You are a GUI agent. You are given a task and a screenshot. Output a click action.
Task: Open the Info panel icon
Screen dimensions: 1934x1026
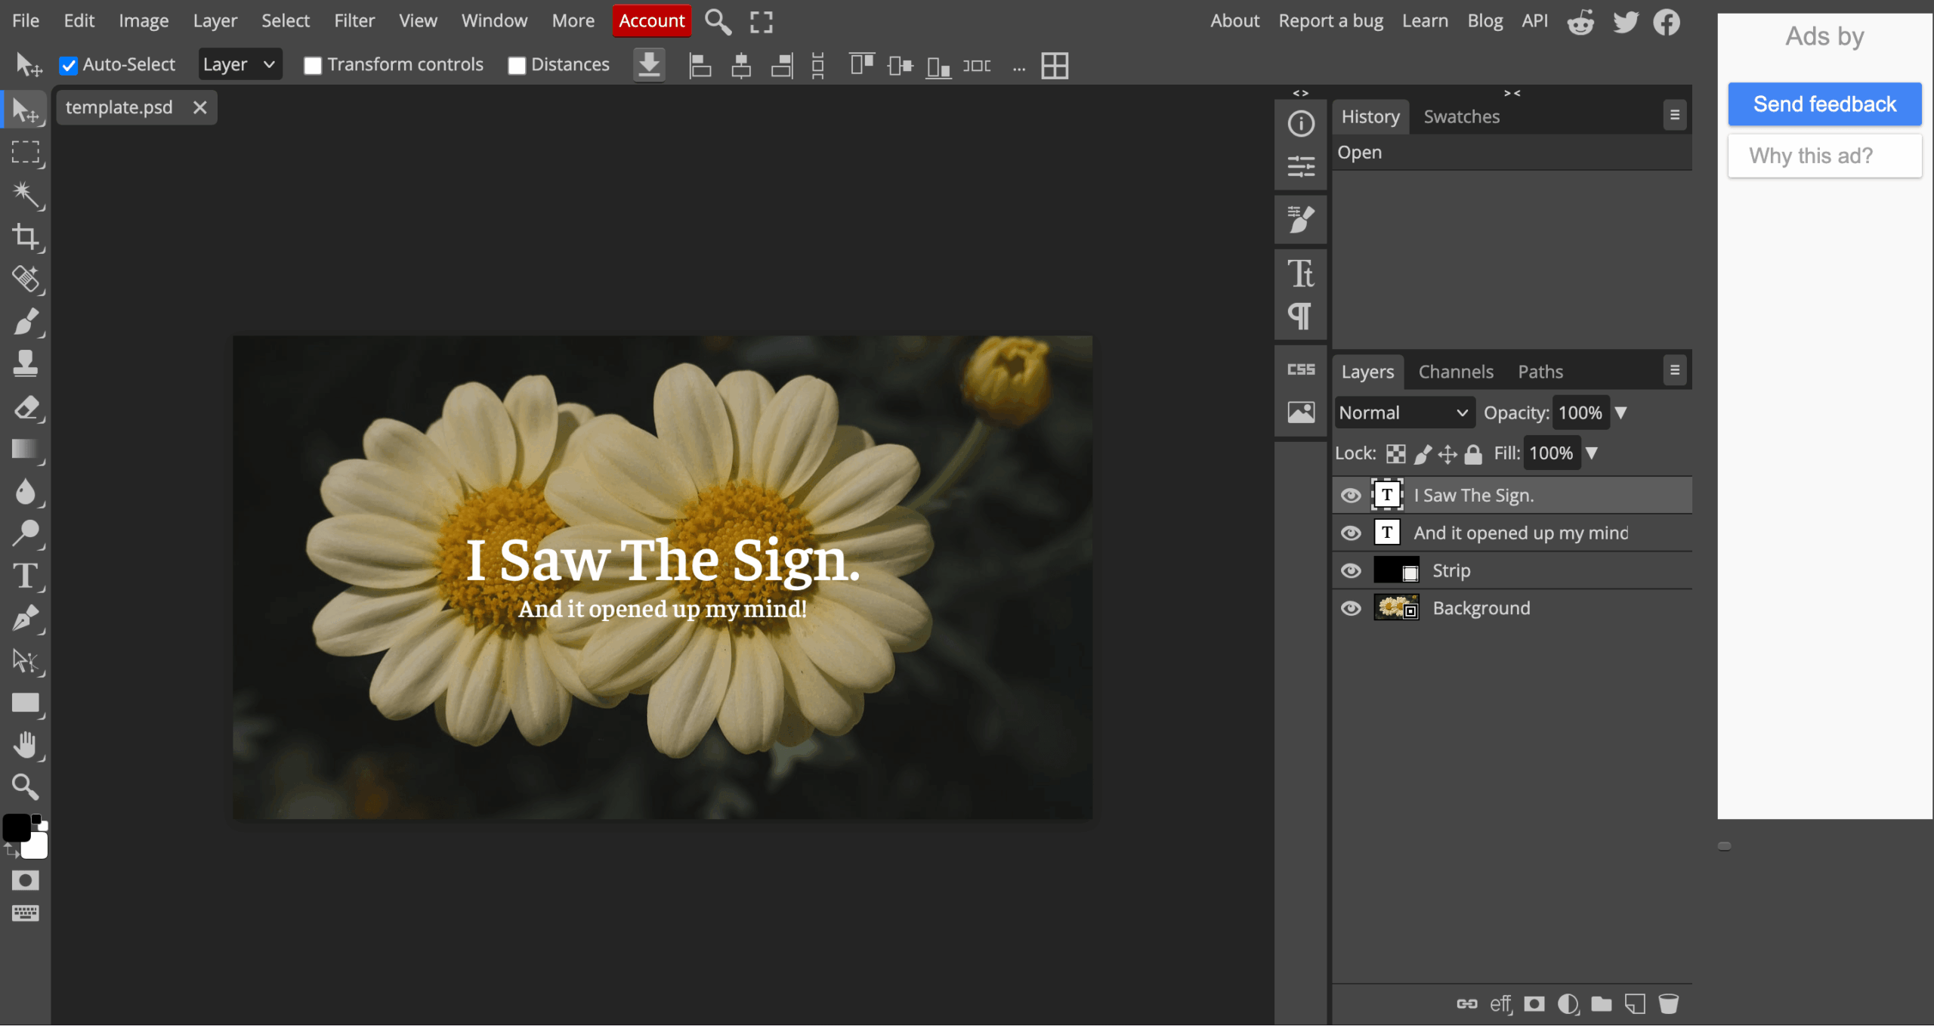click(1301, 123)
